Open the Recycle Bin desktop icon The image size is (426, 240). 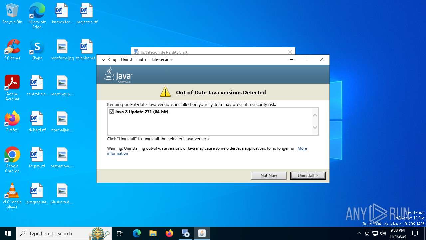(x=12, y=14)
